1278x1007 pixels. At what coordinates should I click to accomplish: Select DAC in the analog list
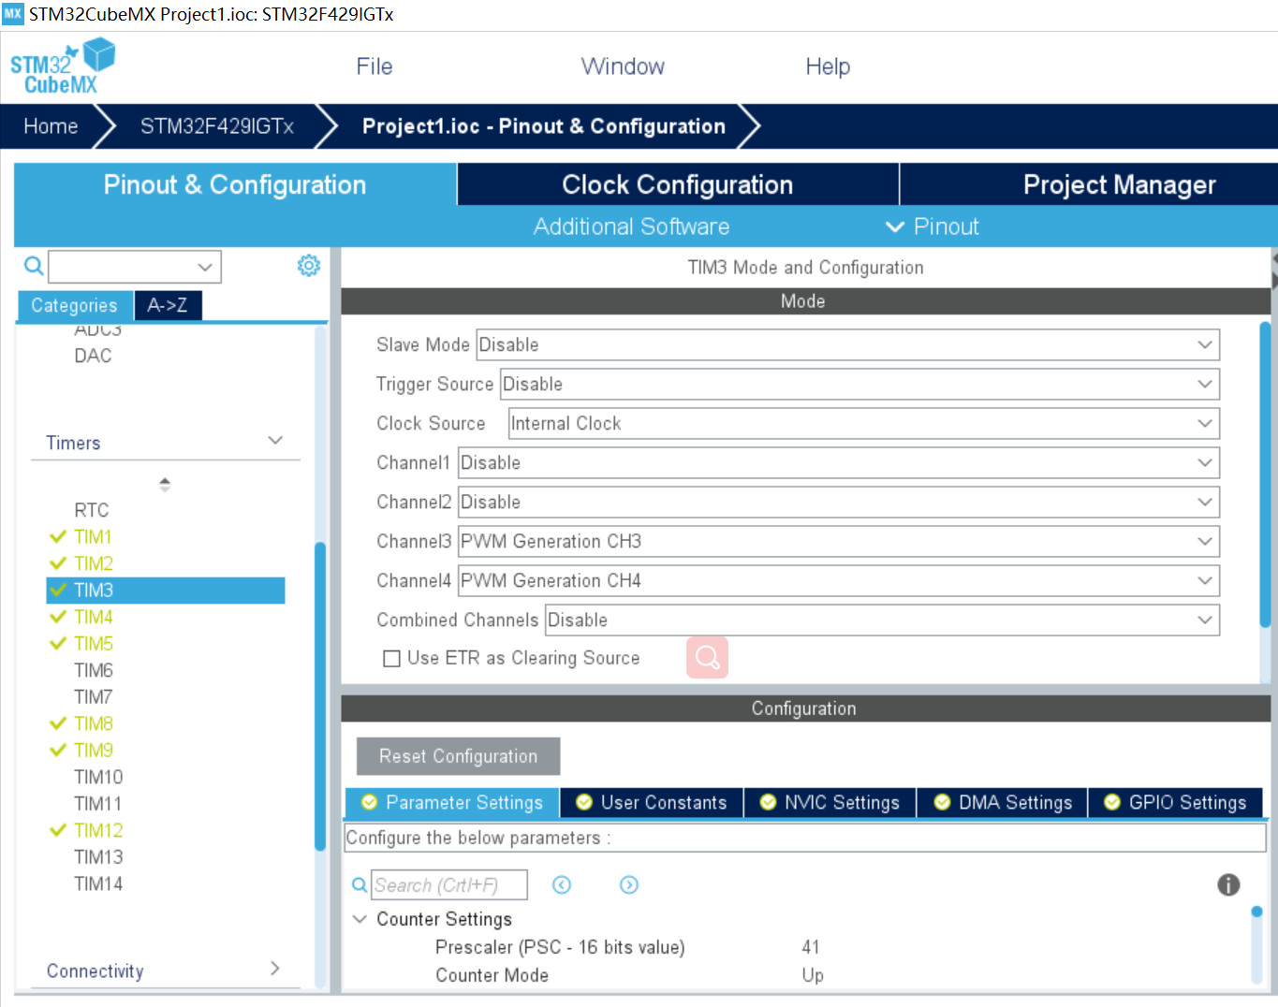93,356
